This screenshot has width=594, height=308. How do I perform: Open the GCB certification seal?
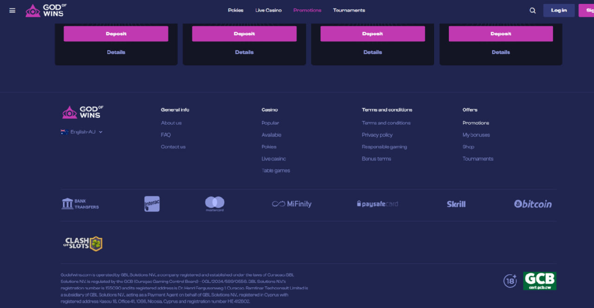pos(540,280)
